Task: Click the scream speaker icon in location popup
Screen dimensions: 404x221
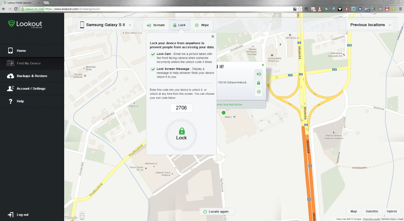Action: 258,74
